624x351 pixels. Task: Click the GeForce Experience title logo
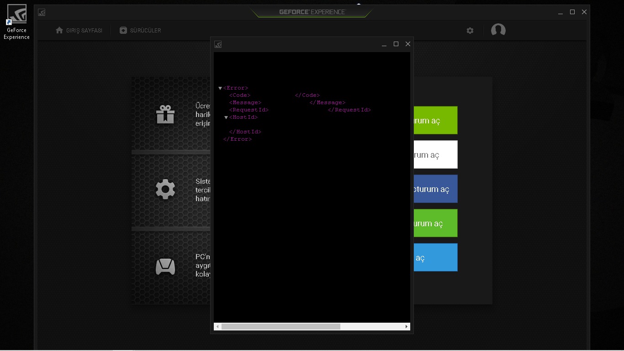click(312, 12)
